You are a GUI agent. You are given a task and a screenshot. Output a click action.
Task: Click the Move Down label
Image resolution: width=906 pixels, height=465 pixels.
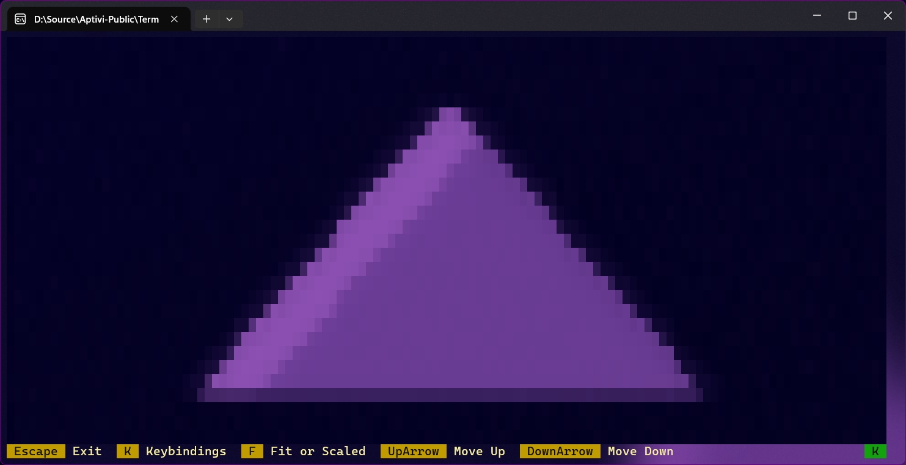point(640,452)
